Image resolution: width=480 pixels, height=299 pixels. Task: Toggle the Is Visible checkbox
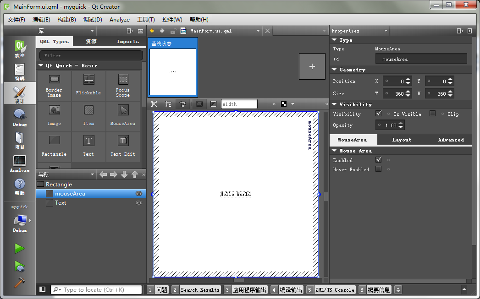pyautogui.click(x=379, y=114)
